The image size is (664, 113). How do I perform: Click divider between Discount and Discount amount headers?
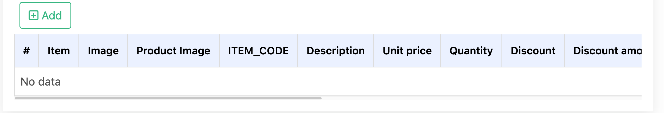(564, 51)
